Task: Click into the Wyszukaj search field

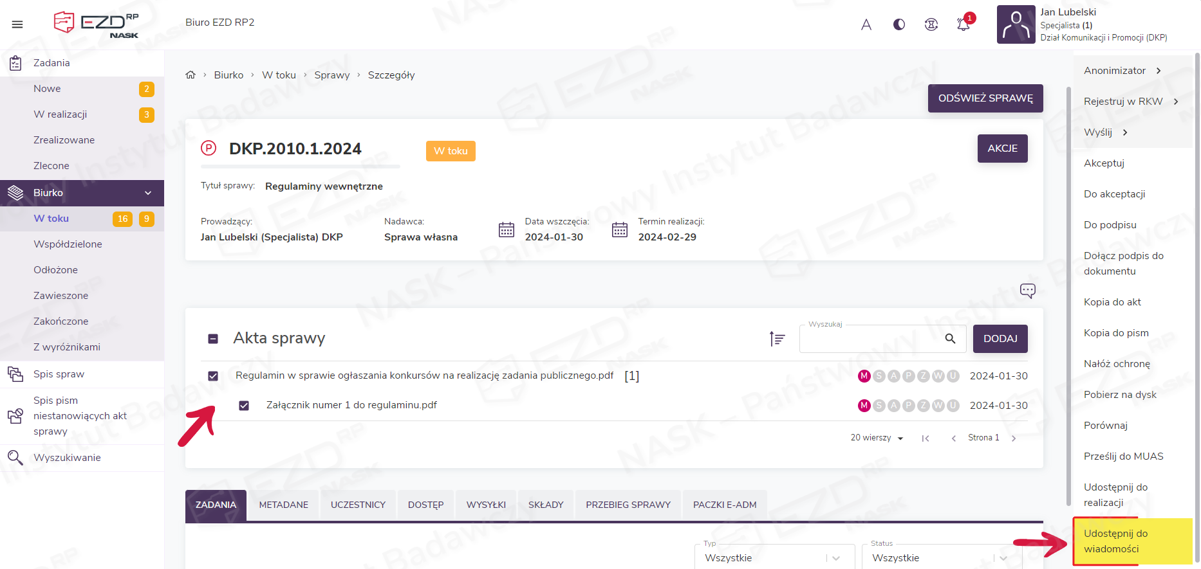Action: tap(870, 339)
